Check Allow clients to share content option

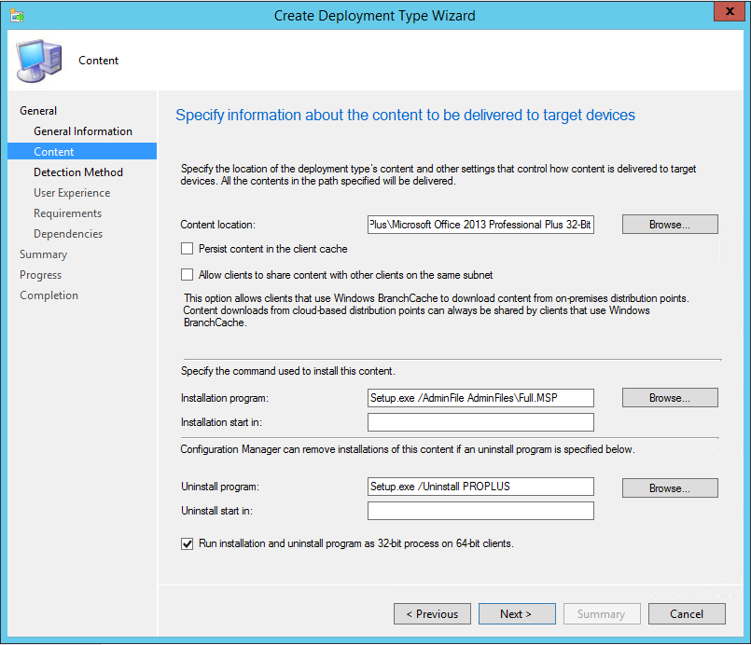pyautogui.click(x=188, y=275)
